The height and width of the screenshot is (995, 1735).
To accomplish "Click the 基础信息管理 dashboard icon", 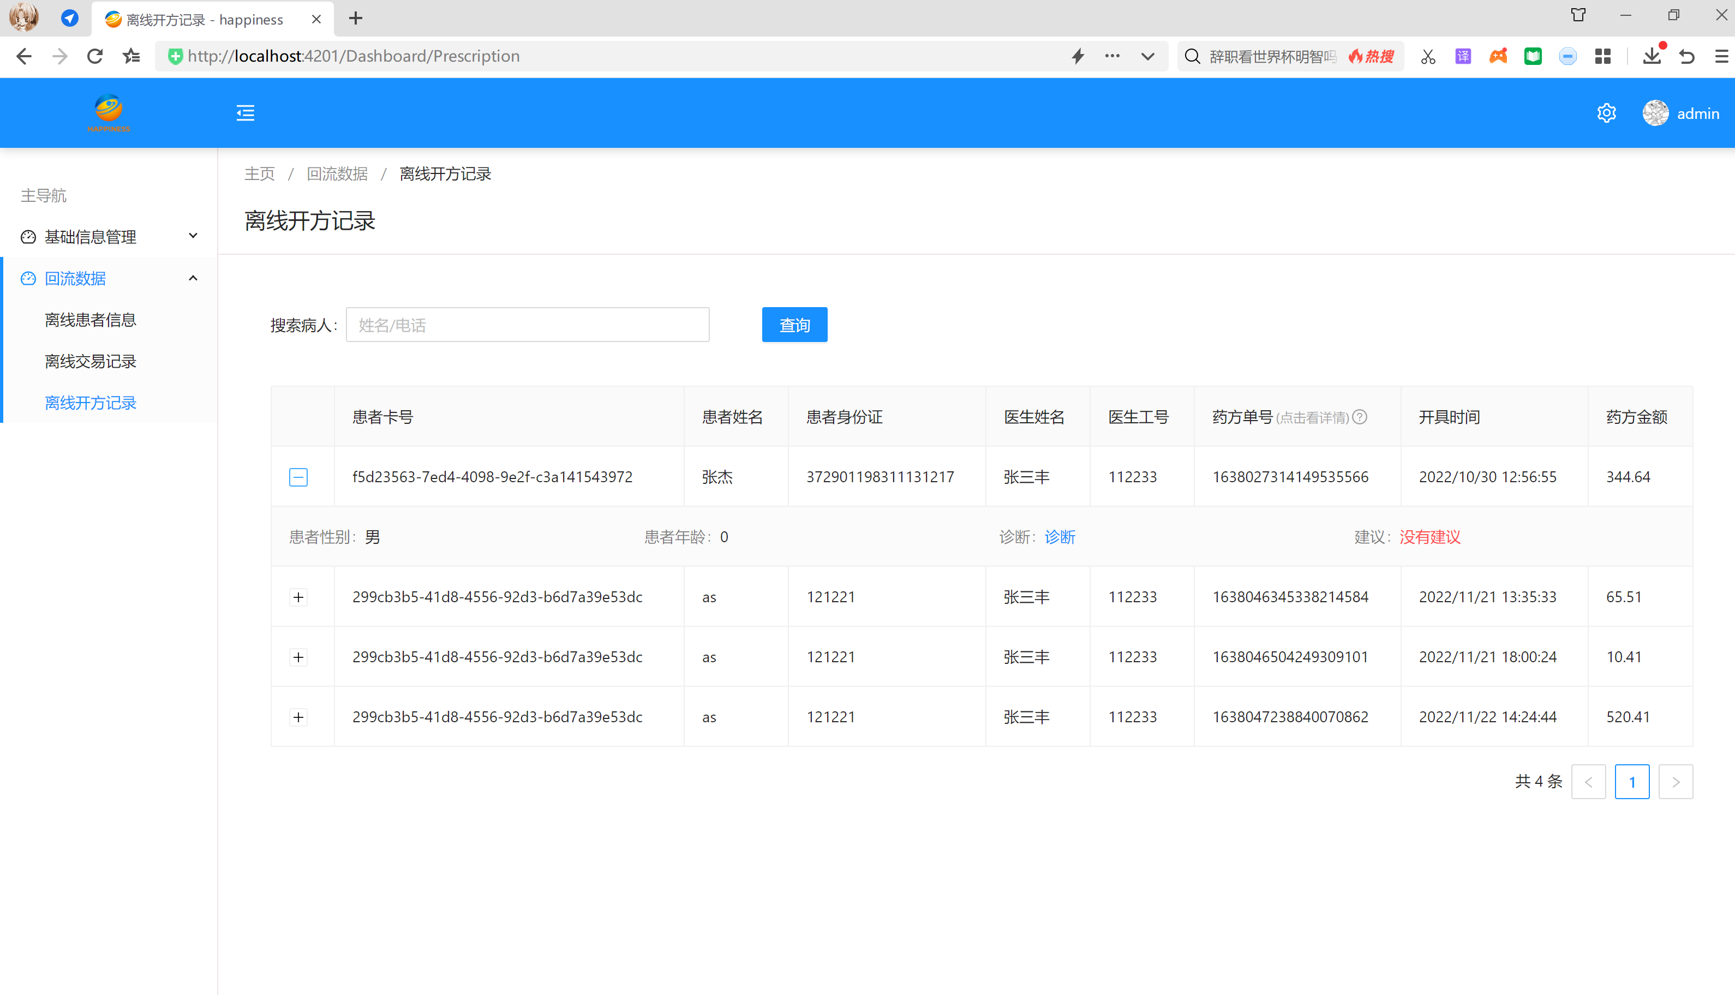I will (x=28, y=237).
